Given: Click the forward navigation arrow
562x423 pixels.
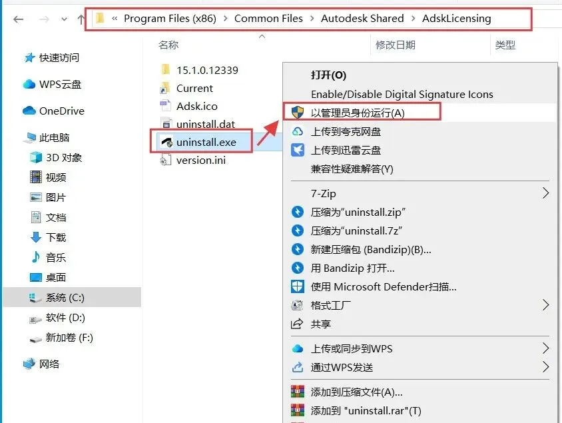Looking at the screenshot, I should 44,19.
